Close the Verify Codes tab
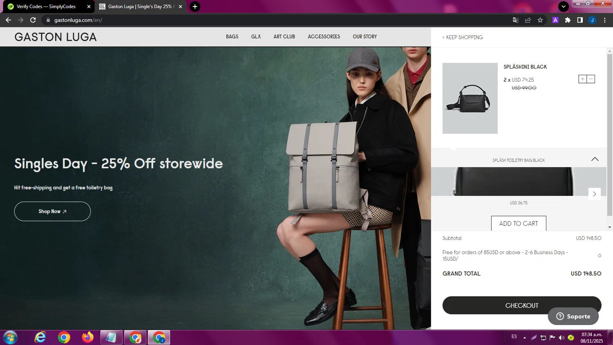 tap(89, 7)
